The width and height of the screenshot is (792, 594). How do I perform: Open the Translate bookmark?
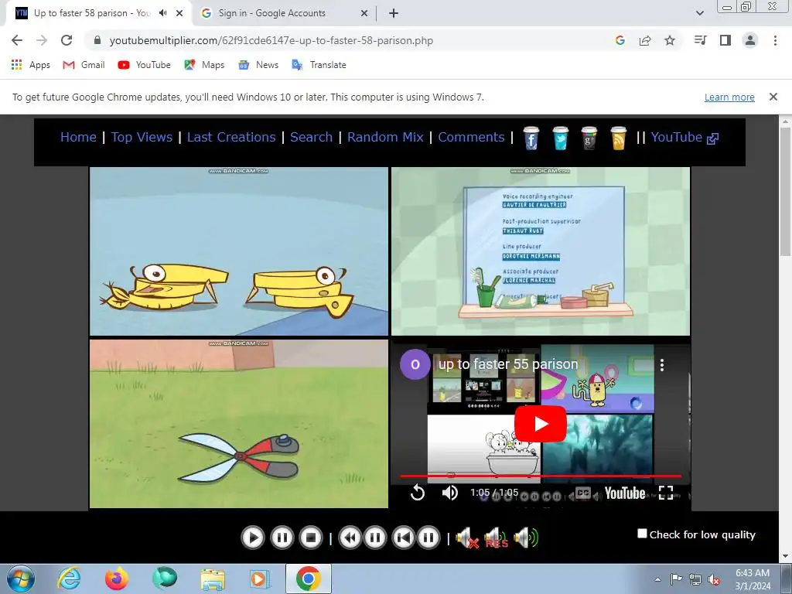(319, 65)
